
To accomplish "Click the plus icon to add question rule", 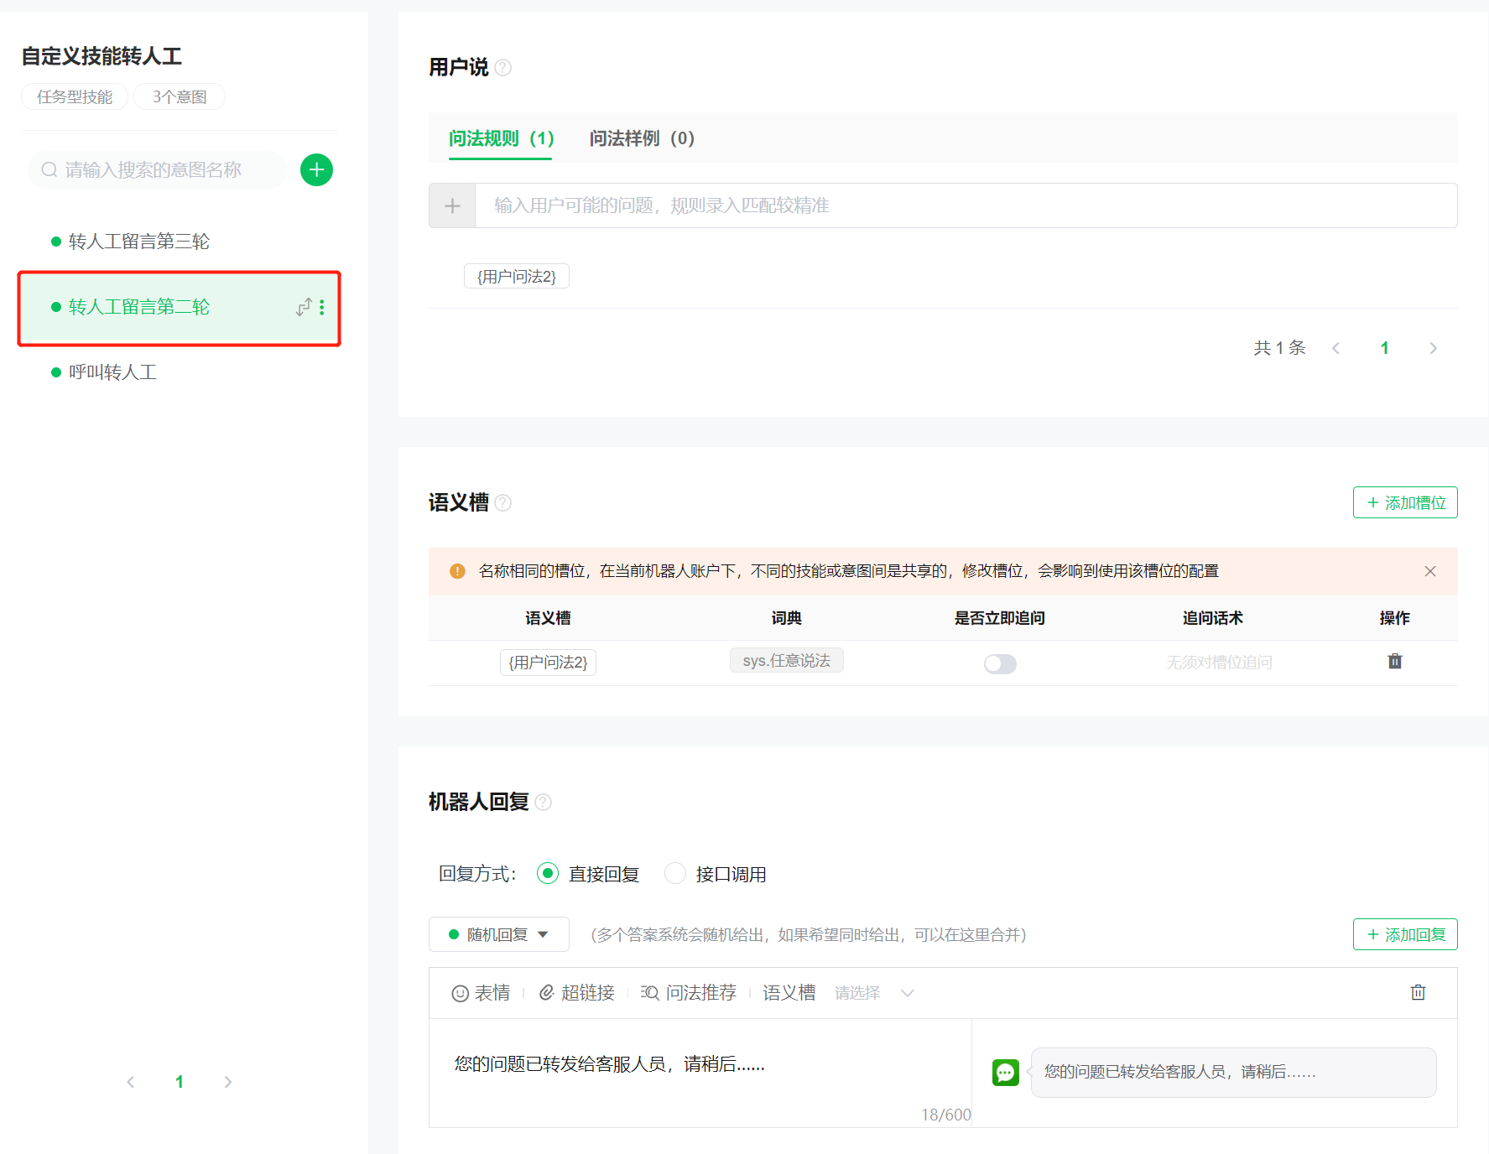I will (452, 206).
